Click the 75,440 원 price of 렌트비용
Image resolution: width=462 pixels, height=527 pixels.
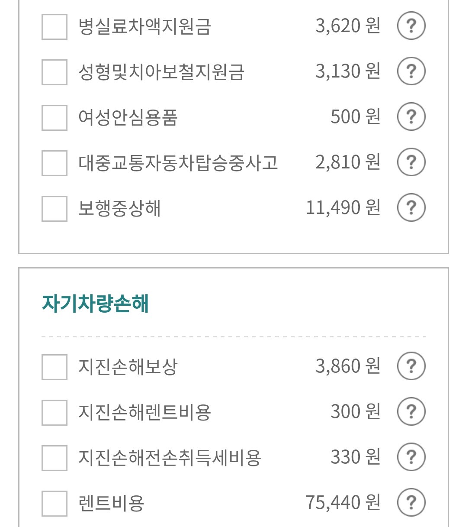point(343,502)
